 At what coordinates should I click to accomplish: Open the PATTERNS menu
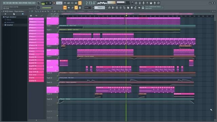15,3
